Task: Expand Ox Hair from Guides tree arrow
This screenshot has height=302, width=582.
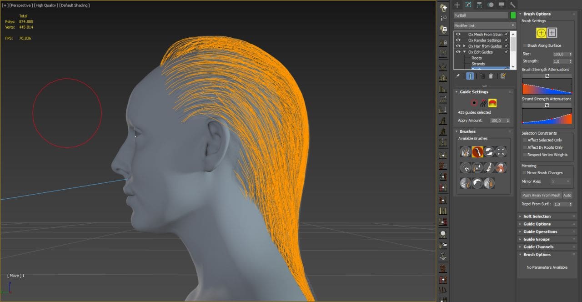Action: click(x=464, y=46)
